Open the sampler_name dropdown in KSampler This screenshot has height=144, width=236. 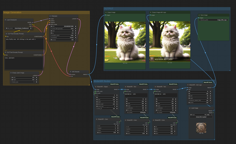(63, 35)
